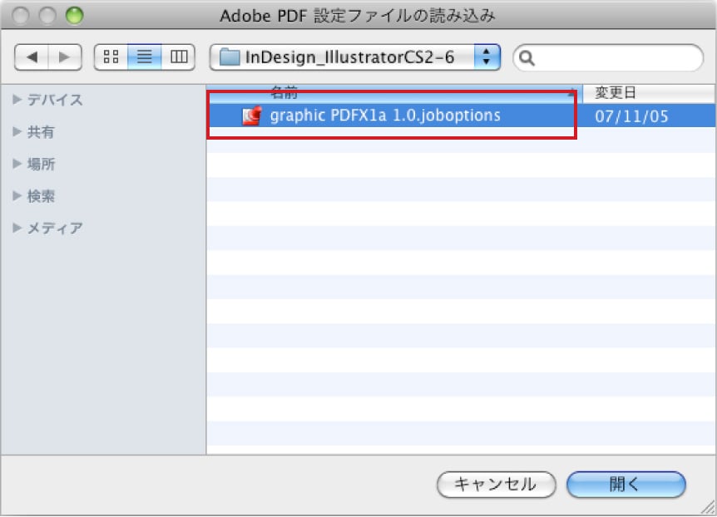Expand the 場所 sidebar section
The image size is (717, 517).
(x=17, y=165)
